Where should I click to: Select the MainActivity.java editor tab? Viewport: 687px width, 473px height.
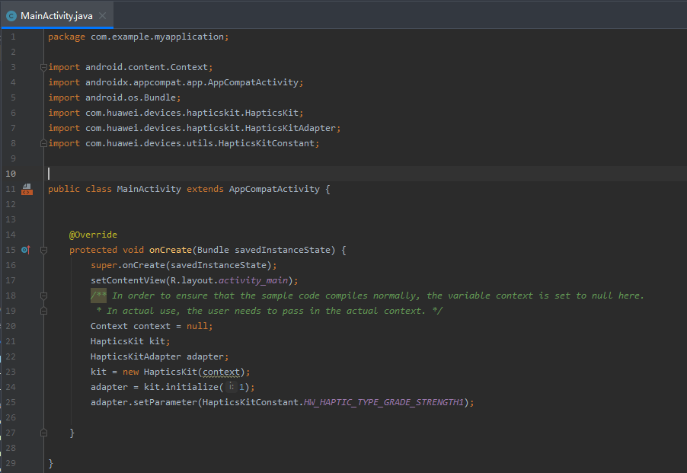click(x=57, y=15)
